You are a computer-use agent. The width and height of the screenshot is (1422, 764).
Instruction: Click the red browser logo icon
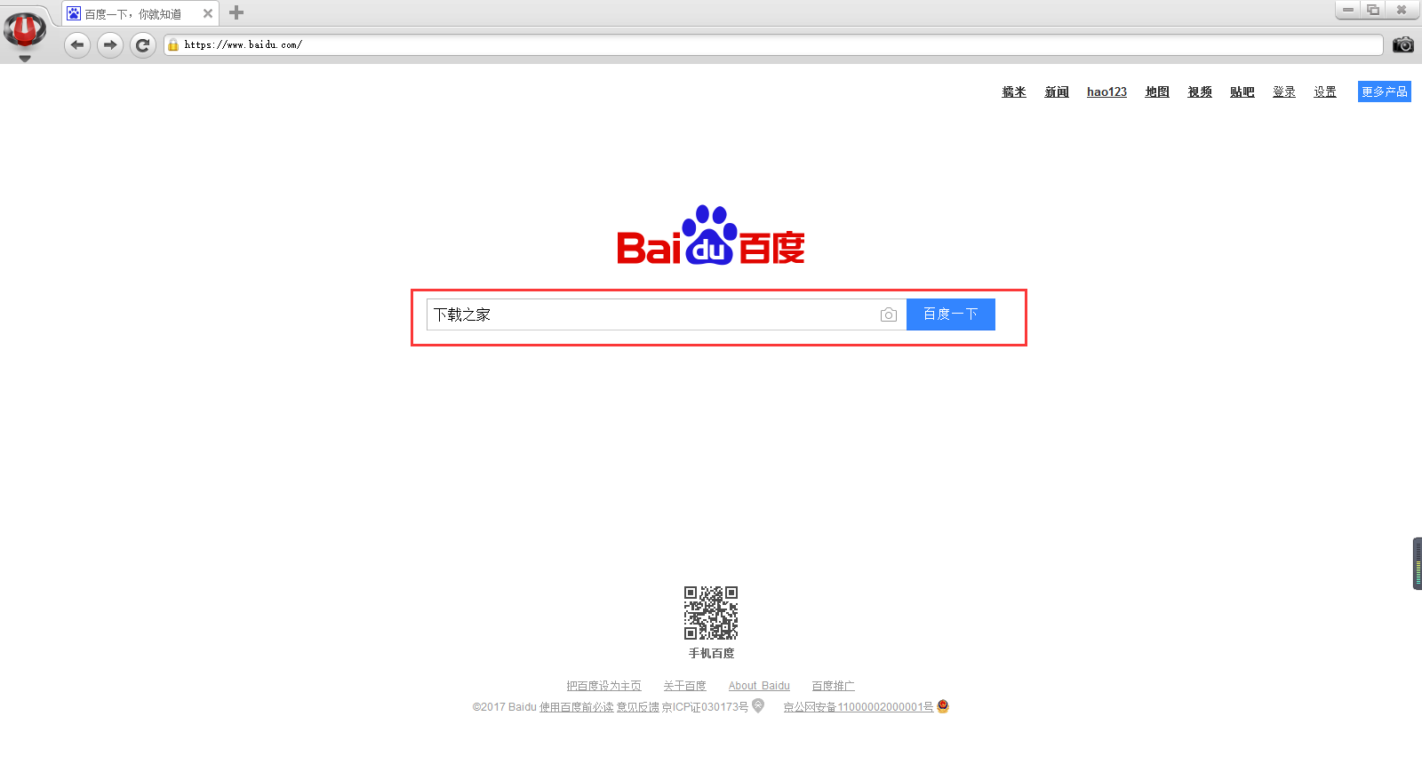[x=25, y=30]
